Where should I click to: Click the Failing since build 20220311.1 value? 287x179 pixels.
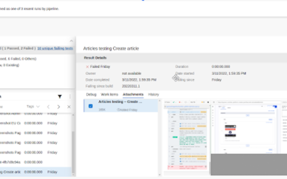131,86
